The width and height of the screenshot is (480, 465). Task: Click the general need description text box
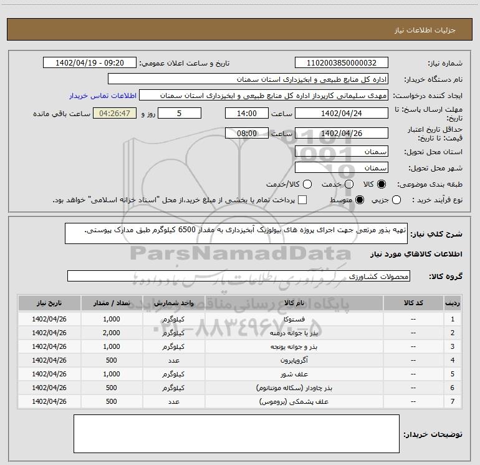click(x=236, y=233)
